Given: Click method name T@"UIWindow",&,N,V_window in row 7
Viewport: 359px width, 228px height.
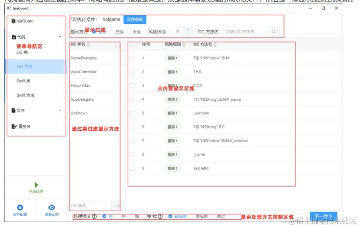Looking at the screenshot, I should coord(221,141).
